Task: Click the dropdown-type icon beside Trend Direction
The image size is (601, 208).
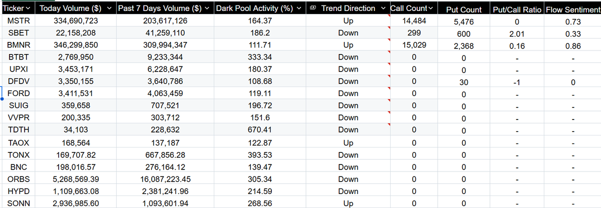Action: pyautogui.click(x=313, y=8)
